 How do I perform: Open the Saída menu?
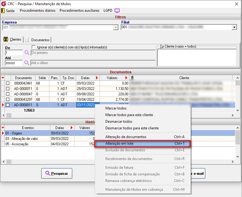10,11
